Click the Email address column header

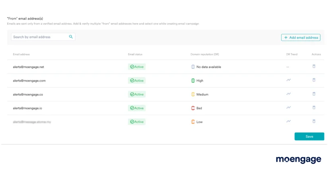(21, 54)
